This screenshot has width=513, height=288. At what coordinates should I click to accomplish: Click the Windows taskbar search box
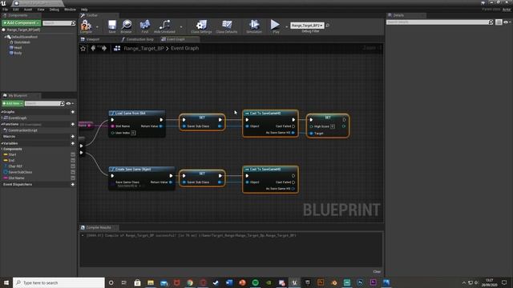click(x=59, y=282)
